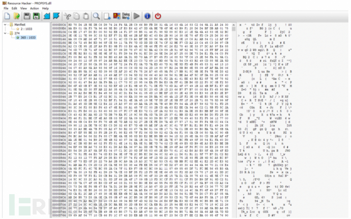The width and height of the screenshot is (351, 219).
Task: Click the Save As green floppy icon
Action: point(36,16)
